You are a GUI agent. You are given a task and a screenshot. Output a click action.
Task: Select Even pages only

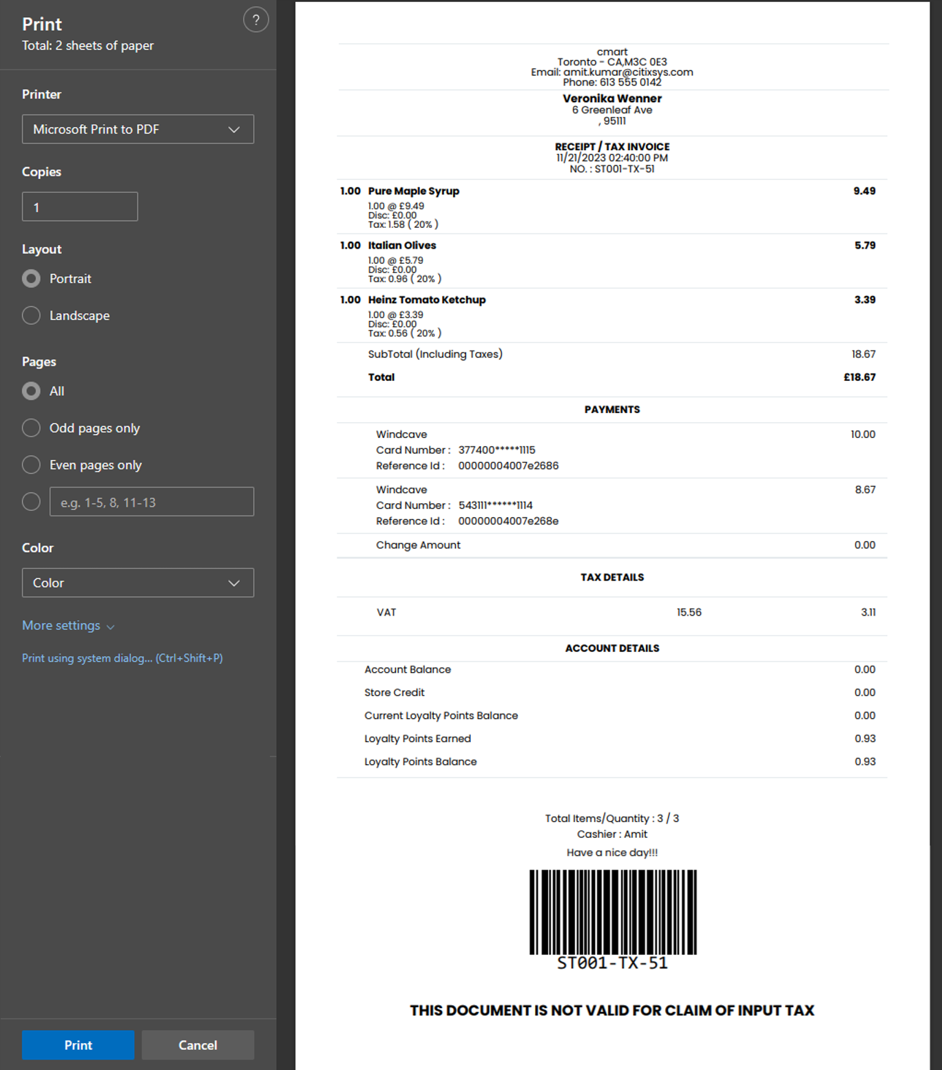click(32, 465)
